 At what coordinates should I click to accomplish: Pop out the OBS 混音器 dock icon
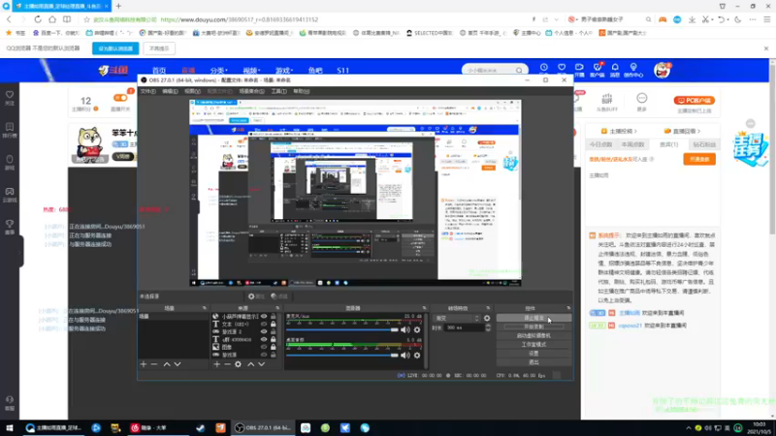(x=424, y=308)
